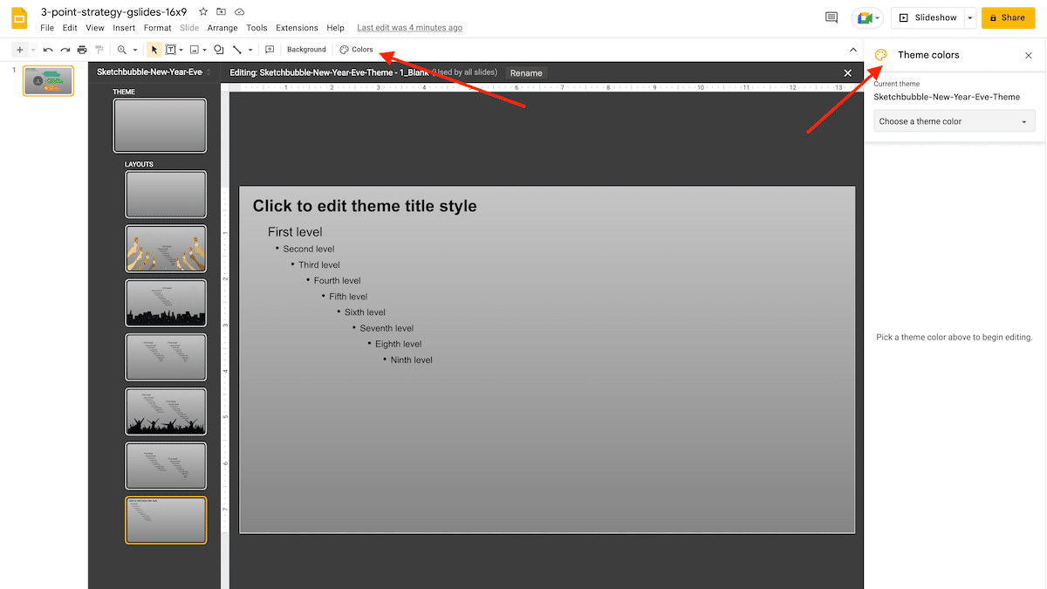The image size is (1047, 589).
Task: Open version history via last edit link
Action: pyautogui.click(x=409, y=27)
